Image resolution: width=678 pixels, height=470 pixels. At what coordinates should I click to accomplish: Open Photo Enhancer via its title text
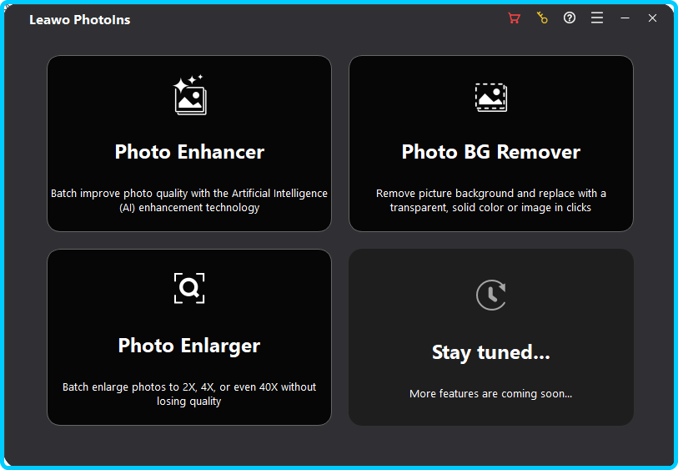[x=189, y=152]
